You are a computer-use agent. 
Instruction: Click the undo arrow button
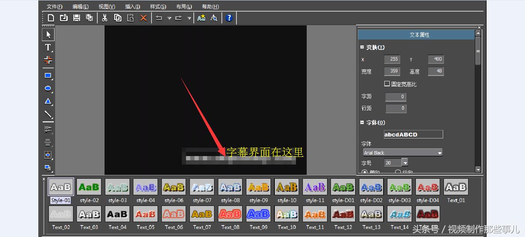[159, 18]
